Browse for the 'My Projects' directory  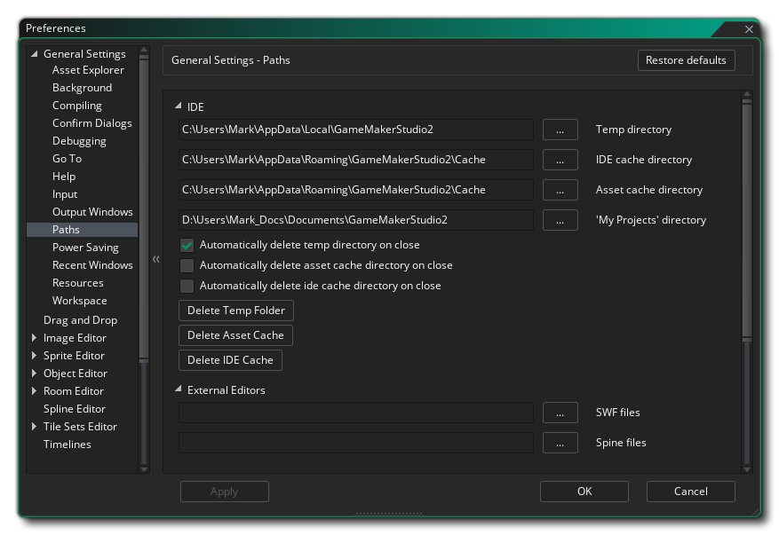560,220
